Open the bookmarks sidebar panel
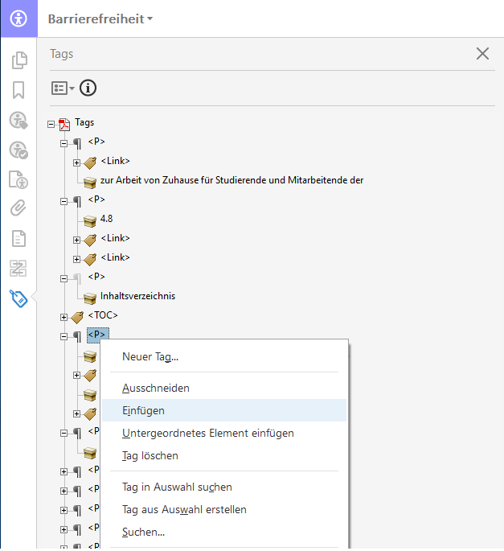Viewport: 504px width, 551px height. point(18,90)
